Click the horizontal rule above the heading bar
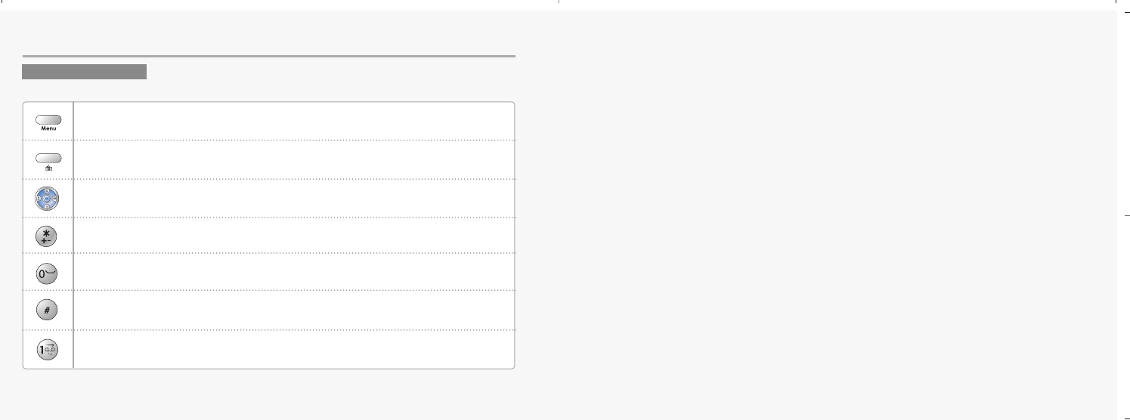Image resolution: width=1130 pixels, height=420 pixels. (268, 56)
